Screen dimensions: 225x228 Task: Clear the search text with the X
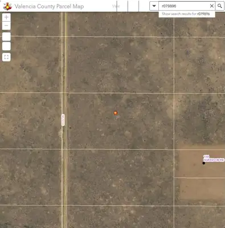212,6
